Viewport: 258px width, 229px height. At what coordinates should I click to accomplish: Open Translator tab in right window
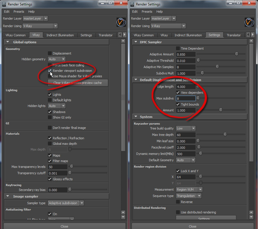pyautogui.click(x=234, y=35)
